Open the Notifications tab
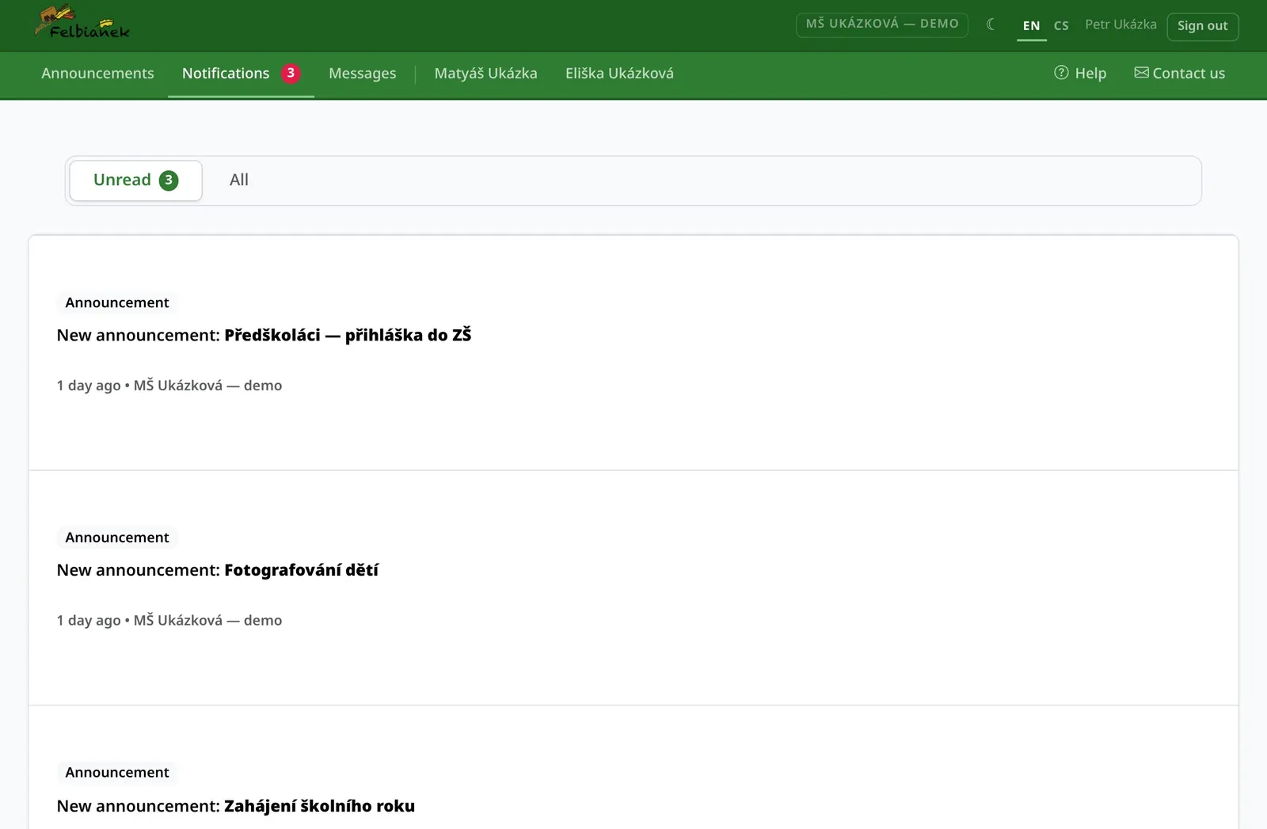The image size is (1267, 829). click(x=241, y=74)
